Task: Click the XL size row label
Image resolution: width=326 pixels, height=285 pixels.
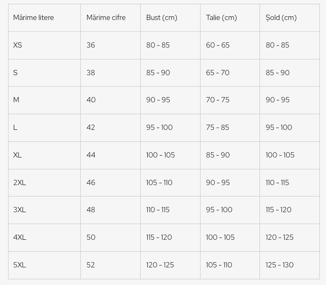Action: click(18, 155)
